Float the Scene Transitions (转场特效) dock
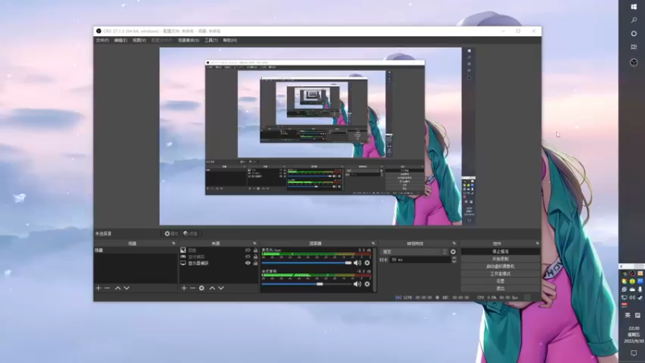The height and width of the screenshot is (363, 645). [x=454, y=244]
